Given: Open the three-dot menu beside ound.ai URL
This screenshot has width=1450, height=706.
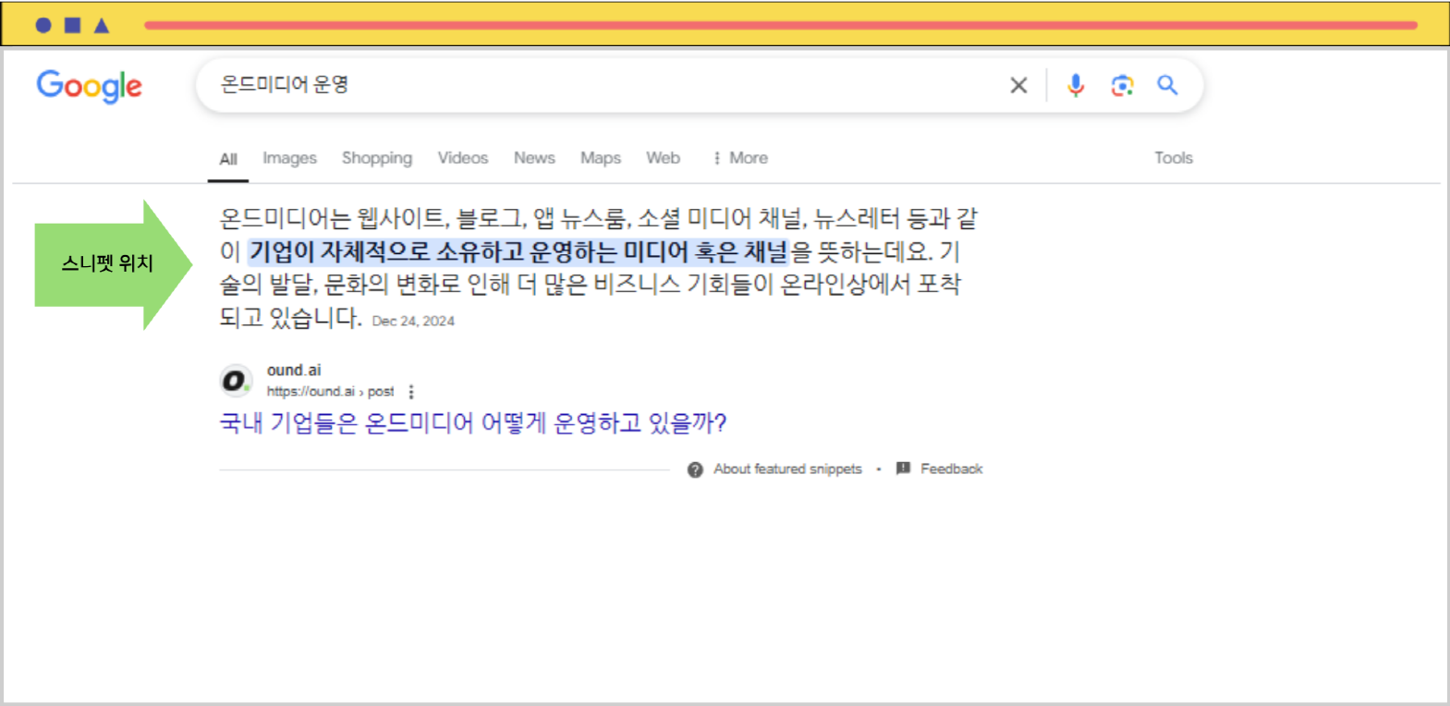Looking at the screenshot, I should pos(411,392).
